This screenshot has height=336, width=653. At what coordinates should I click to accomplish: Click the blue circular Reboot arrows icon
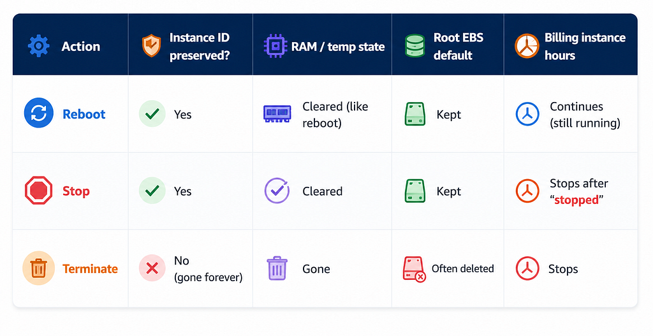pyautogui.click(x=39, y=113)
